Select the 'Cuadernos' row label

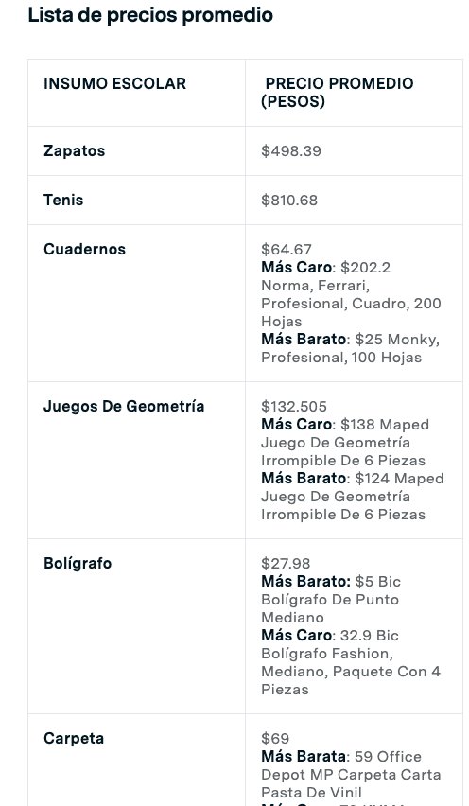tap(85, 249)
